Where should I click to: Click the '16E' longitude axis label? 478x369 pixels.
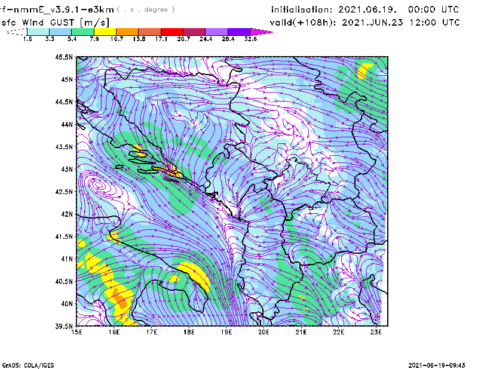click(x=114, y=332)
